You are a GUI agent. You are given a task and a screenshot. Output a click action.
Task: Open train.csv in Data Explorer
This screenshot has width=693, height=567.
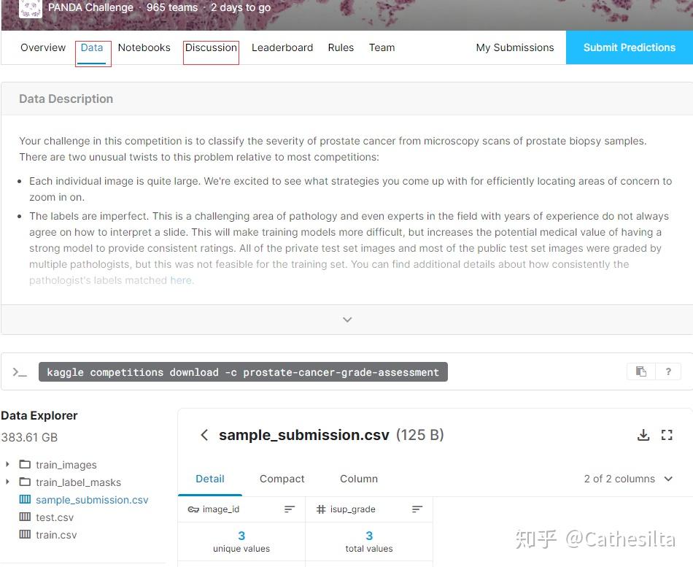coord(56,535)
